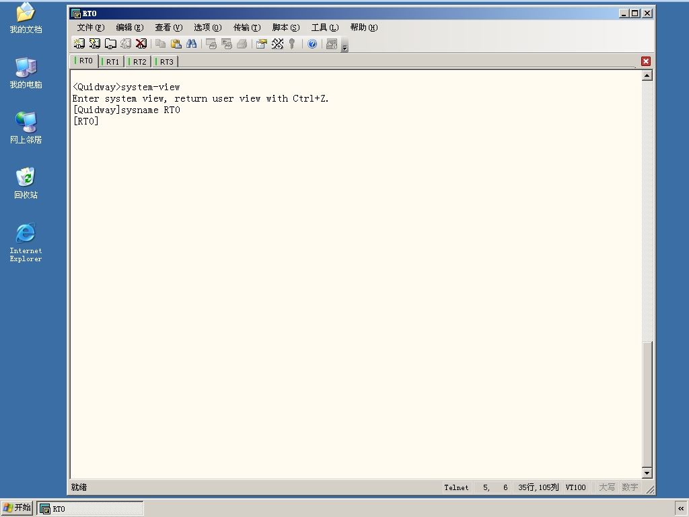Select the 我的电脑 desktop icon

(26, 73)
